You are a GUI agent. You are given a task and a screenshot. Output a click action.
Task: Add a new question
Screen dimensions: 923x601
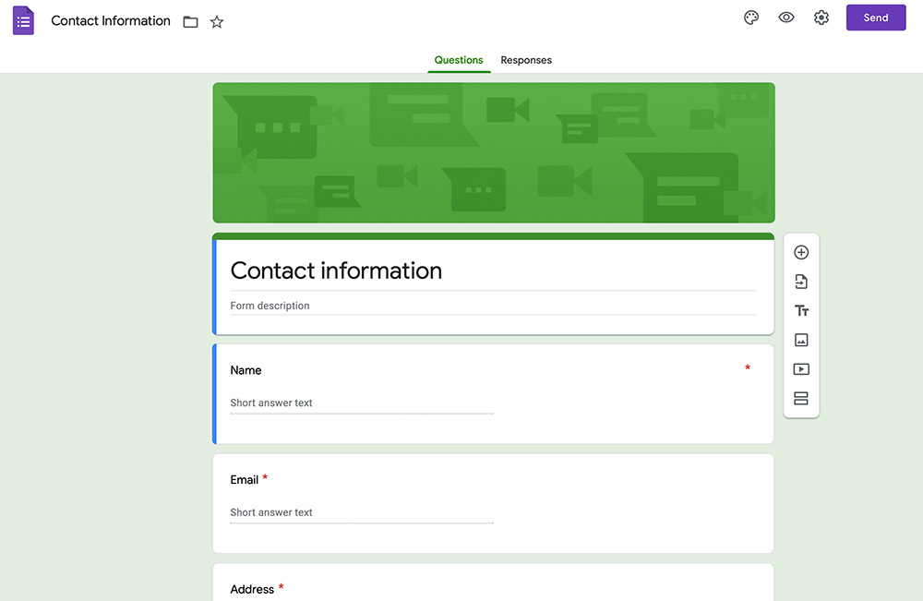801,253
